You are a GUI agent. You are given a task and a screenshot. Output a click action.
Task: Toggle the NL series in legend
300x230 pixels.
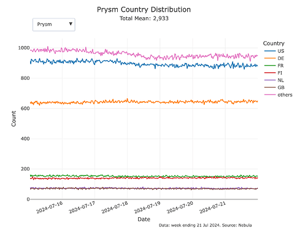pos(274,80)
